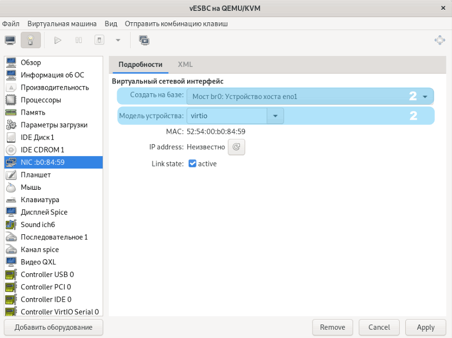Open Память settings
The height and width of the screenshot is (338, 452).
pyautogui.click(x=53, y=112)
